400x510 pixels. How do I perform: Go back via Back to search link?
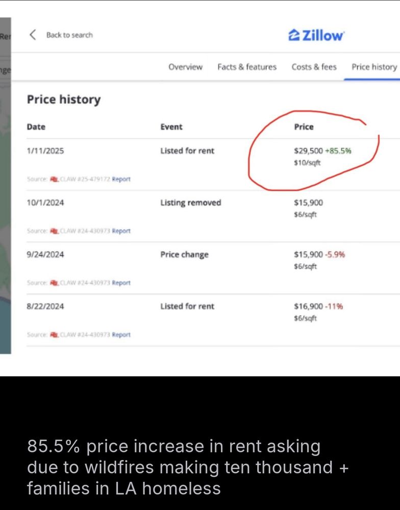pos(69,35)
